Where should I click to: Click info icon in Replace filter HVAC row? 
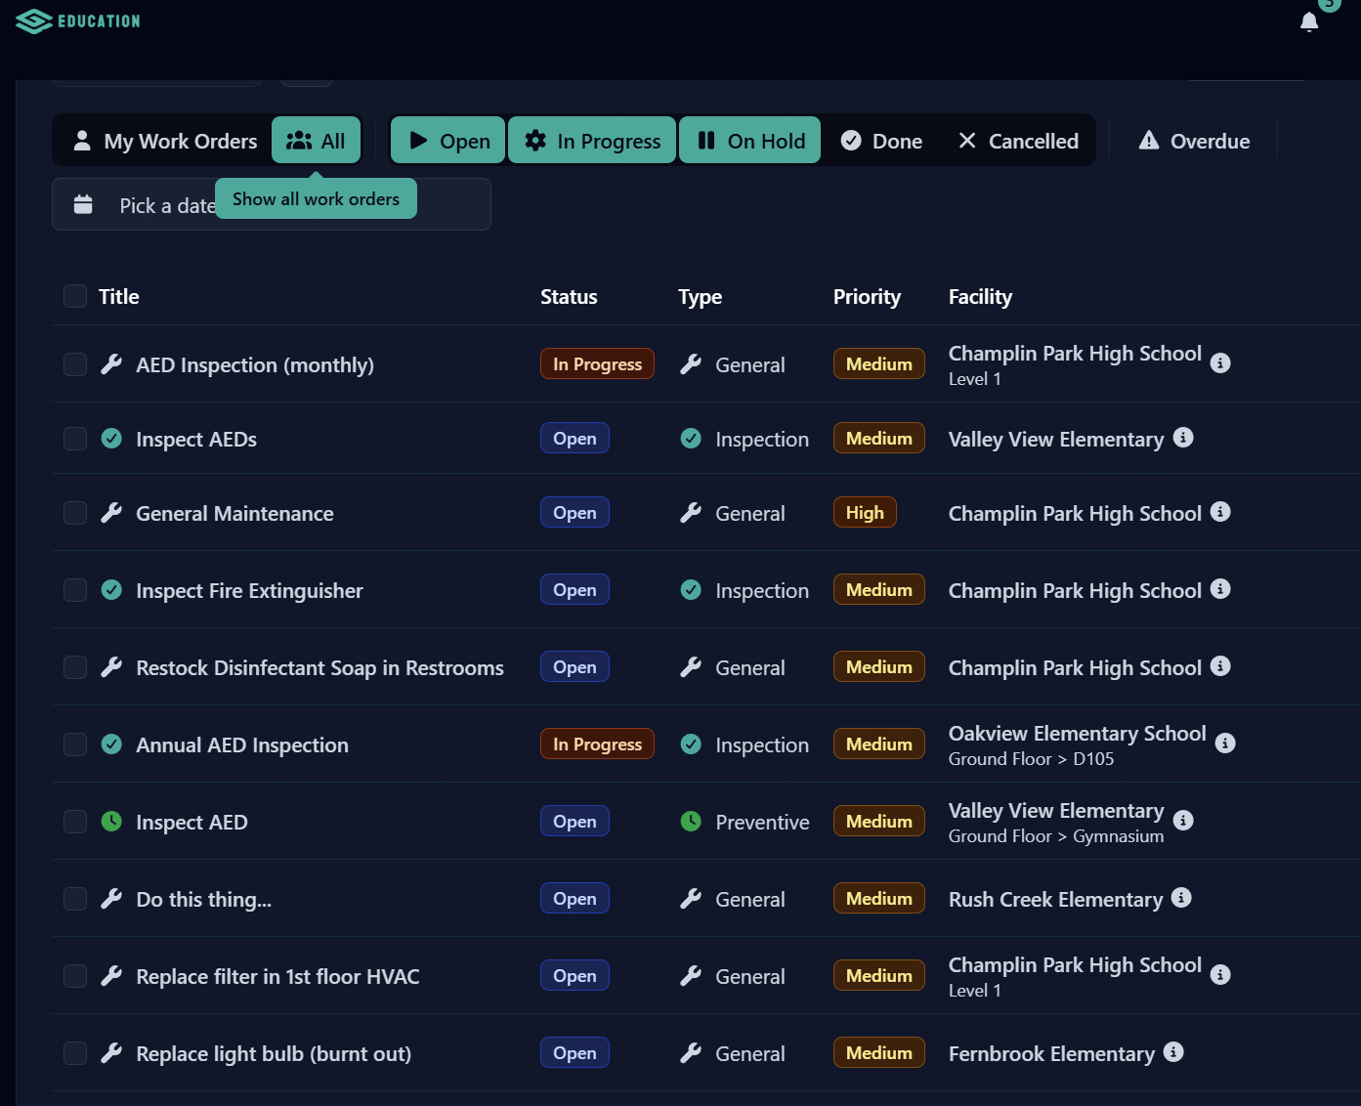pyautogui.click(x=1220, y=975)
